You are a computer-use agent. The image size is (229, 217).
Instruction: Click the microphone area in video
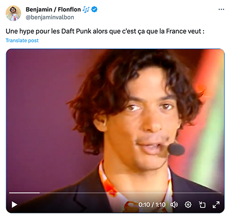click(x=176, y=149)
